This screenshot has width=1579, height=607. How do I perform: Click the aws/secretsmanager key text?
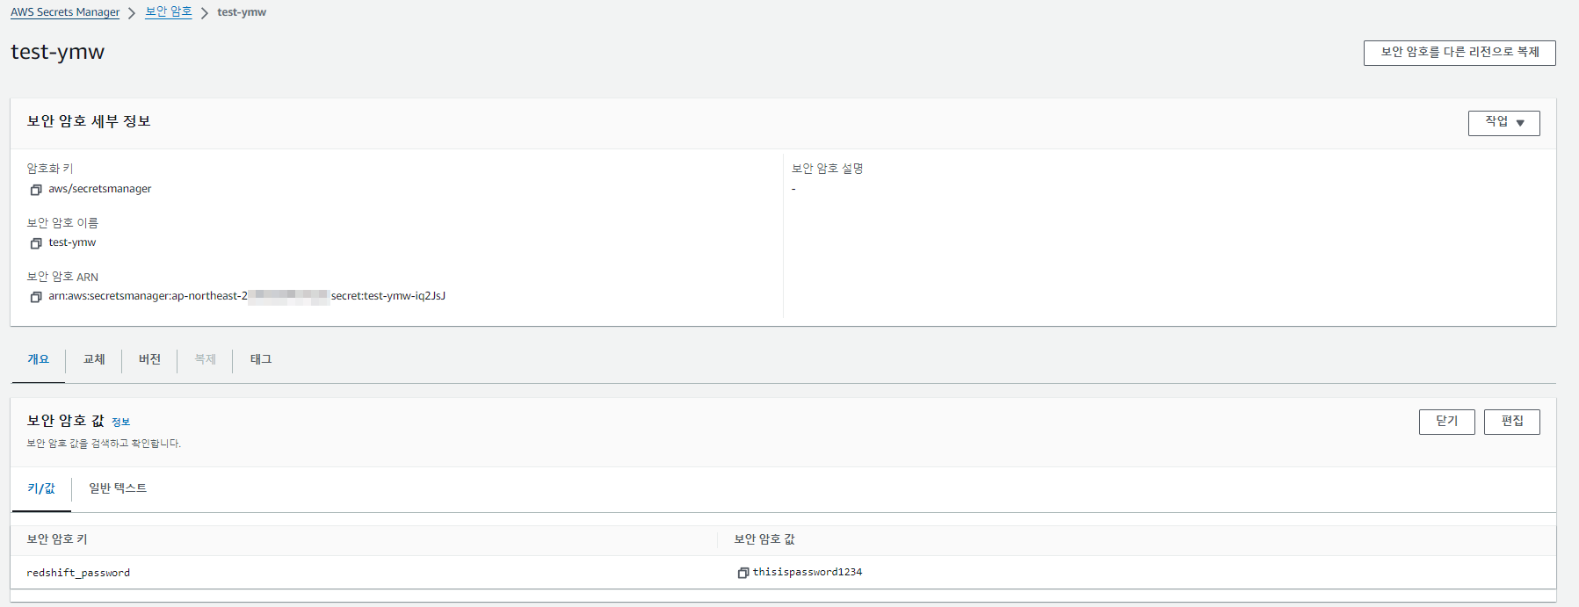pos(100,189)
